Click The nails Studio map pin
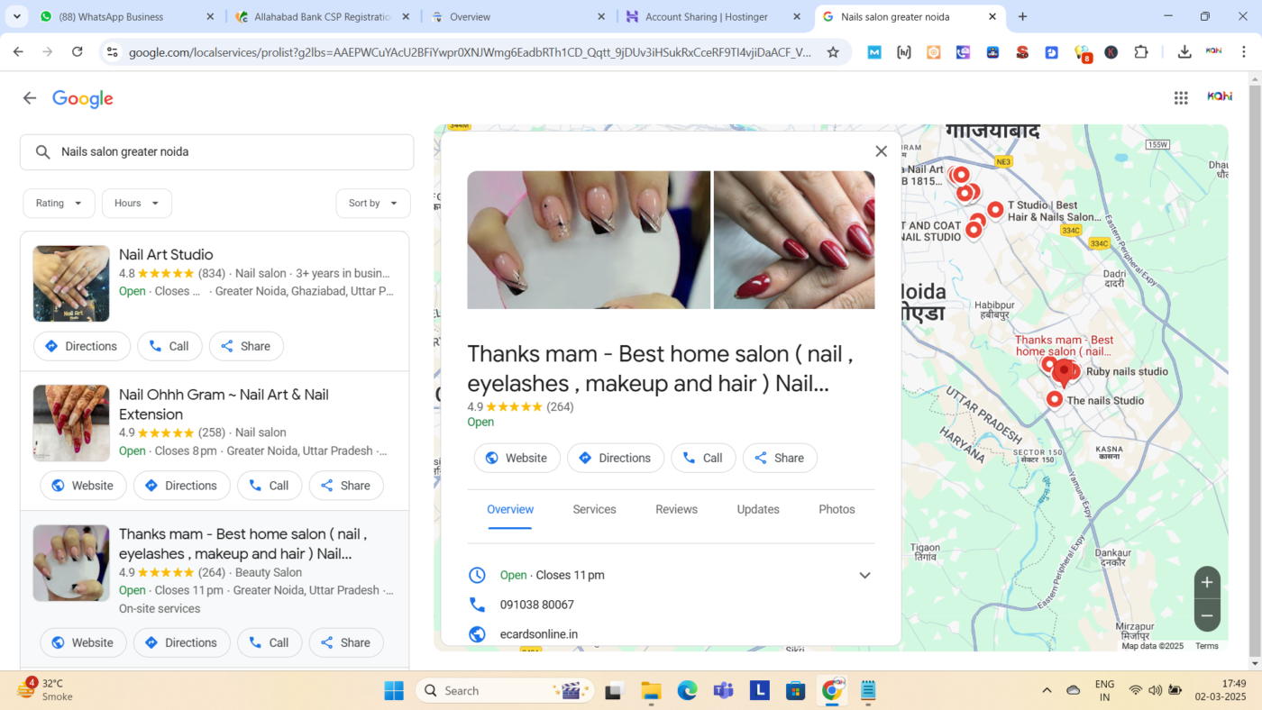Screen dimensions: 1262x710 pyautogui.click(x=1054, y=399)
